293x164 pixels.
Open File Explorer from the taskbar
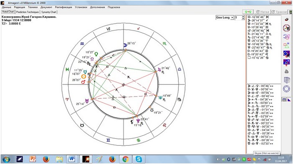(59, 159)
